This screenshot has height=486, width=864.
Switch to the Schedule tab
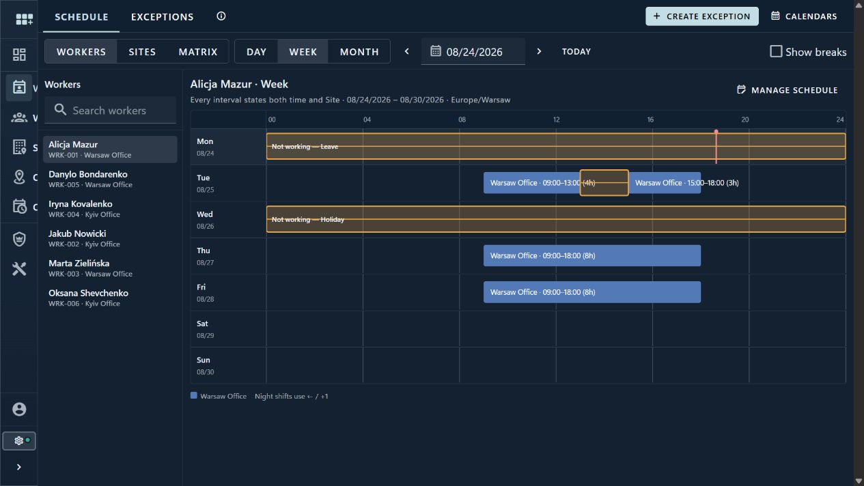(81, 16)
